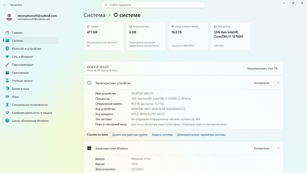Click the Bluetooth and devices icon
Screen dimensions: 307x173
click(7, 49)
